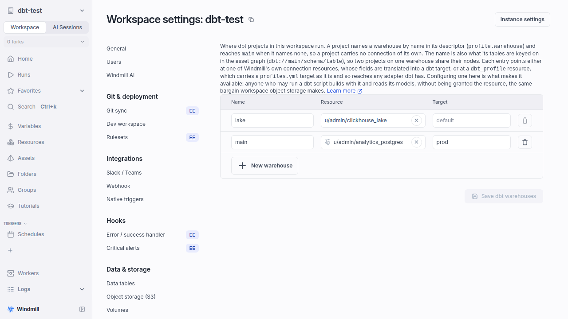Screen dimensions: 568x319
Task: Edit the lake name field
Action: tap(272, 121)
